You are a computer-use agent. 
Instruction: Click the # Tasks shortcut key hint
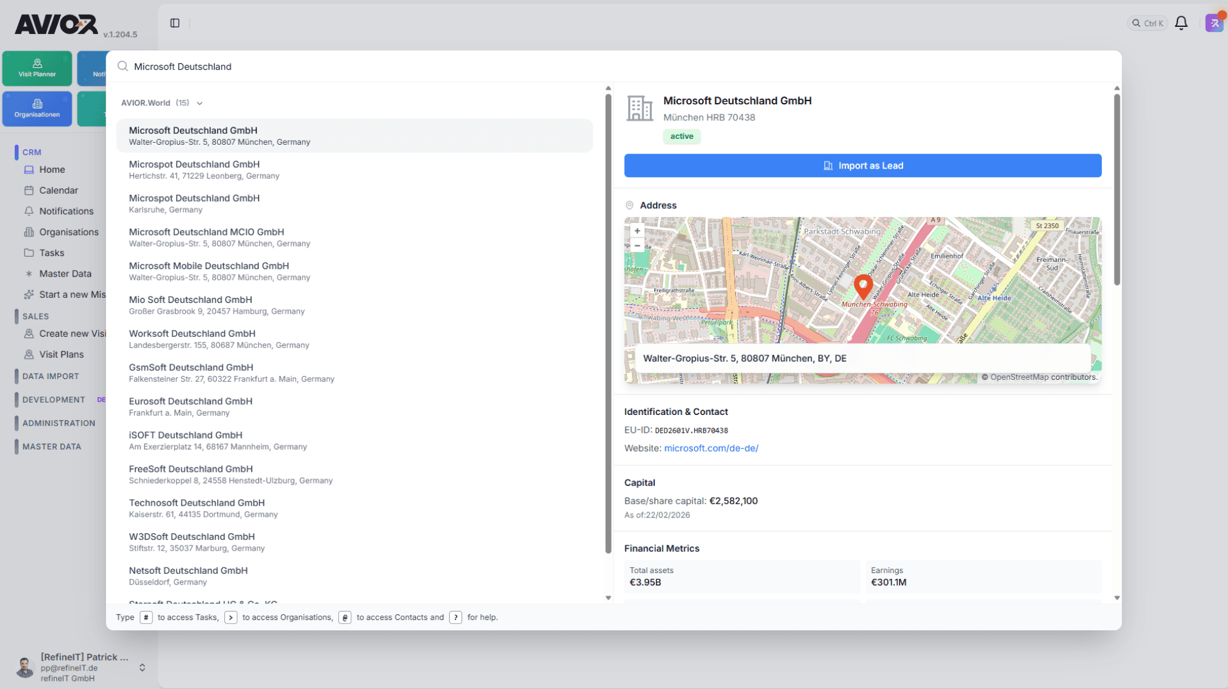click(146, 617)
